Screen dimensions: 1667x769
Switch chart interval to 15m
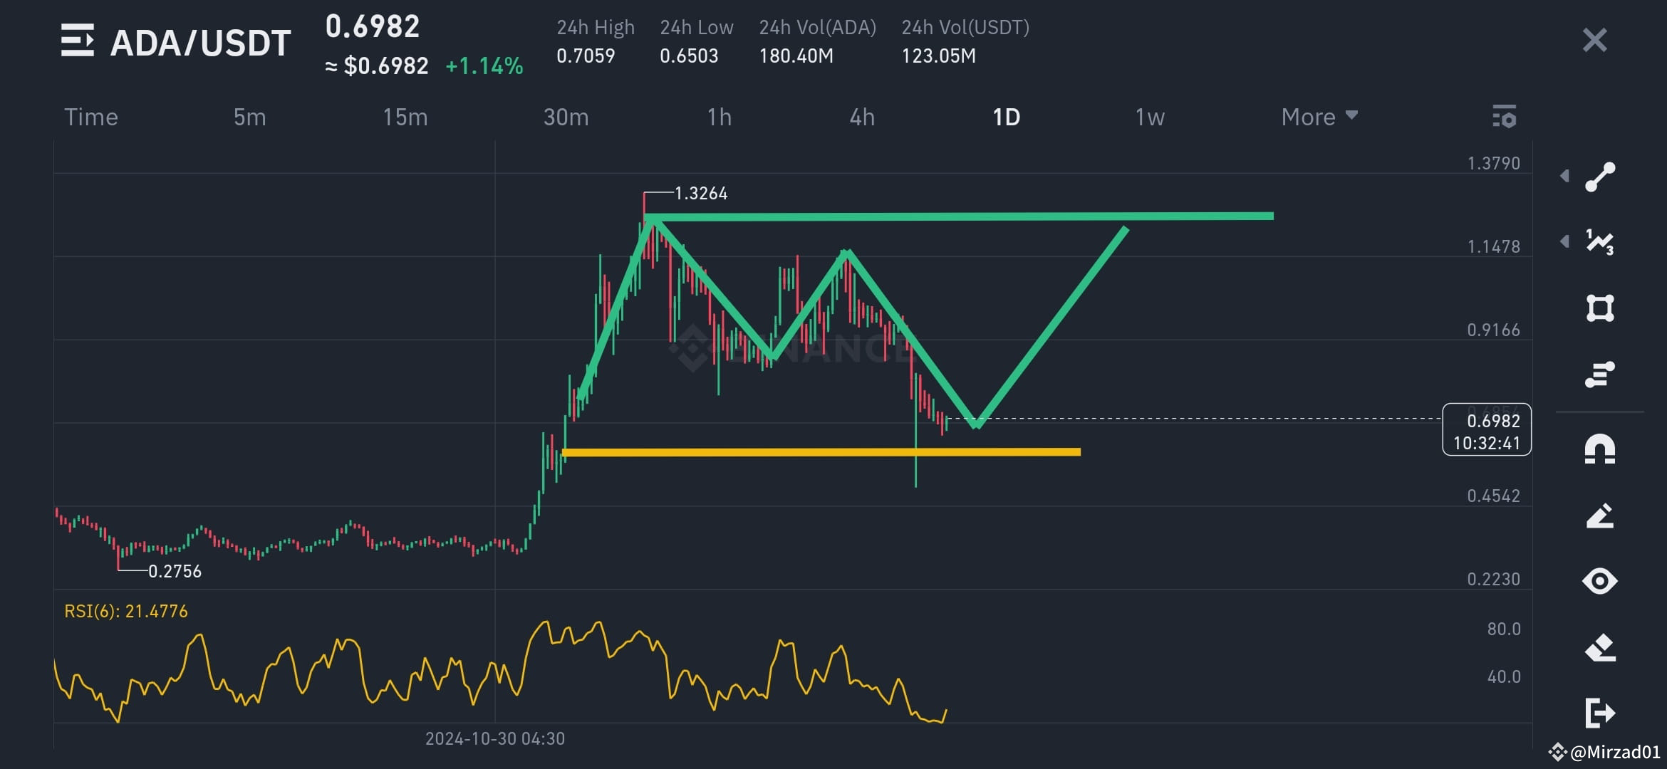tap(405, 117)
